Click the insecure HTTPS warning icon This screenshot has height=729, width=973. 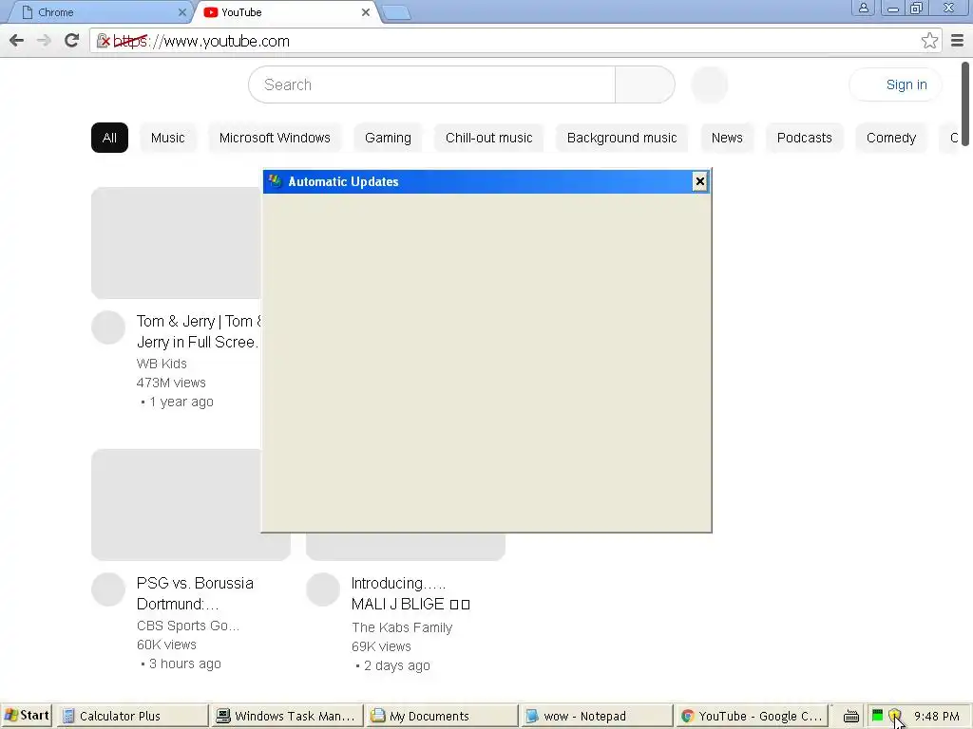(x=103, y=41)
